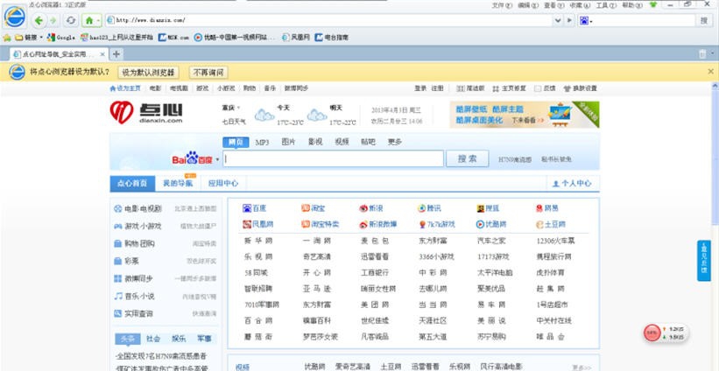This screenshot has width=719, height=371.
Task: Click the 点心 dianxin.com logo
Action: [x=146, y=112]
